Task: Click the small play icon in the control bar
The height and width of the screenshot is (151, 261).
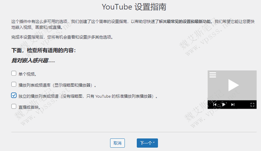Action: point(224,105)
